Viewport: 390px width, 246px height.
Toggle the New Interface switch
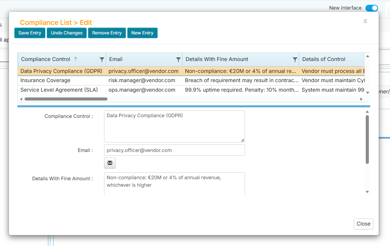click(x=372, y=8)
